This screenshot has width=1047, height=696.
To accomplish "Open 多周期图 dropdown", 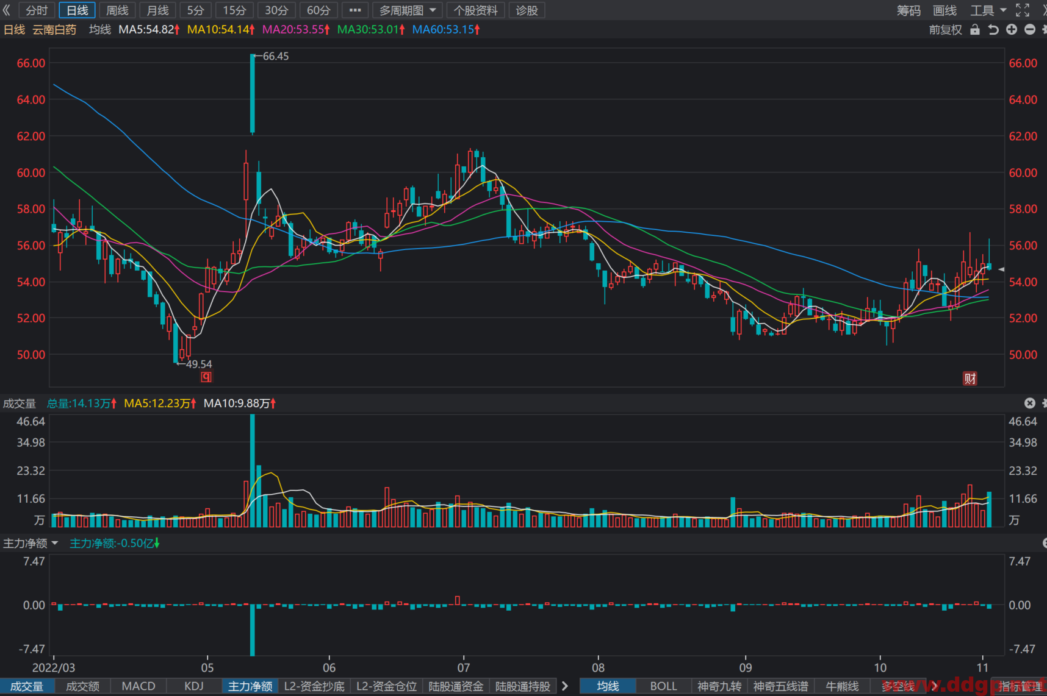I will click(x=407, y=10).
